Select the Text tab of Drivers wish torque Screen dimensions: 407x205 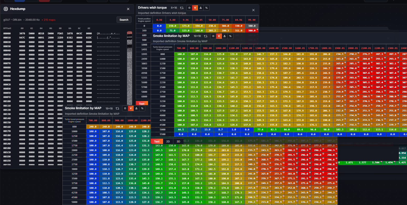pyautogui.click(x=142, y=104)
